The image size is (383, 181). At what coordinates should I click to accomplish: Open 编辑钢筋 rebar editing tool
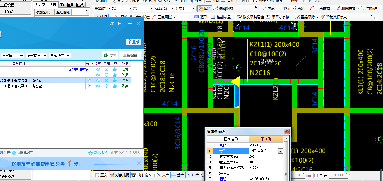223,8
